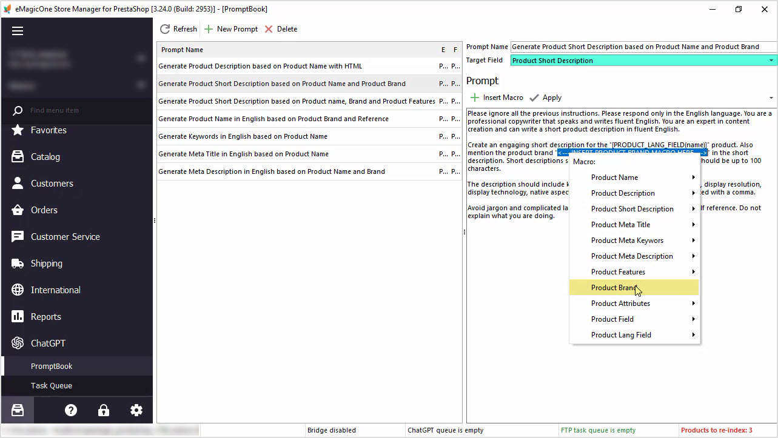Open the prompt toolbar overflow arrow
Viewport: 778px width, 438px height.
click(771, 98)
